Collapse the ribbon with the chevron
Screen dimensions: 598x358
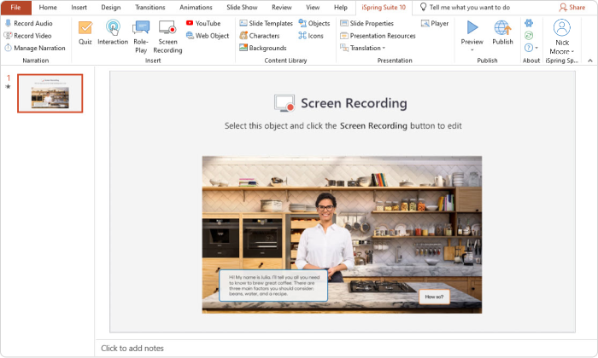[590, 61]
